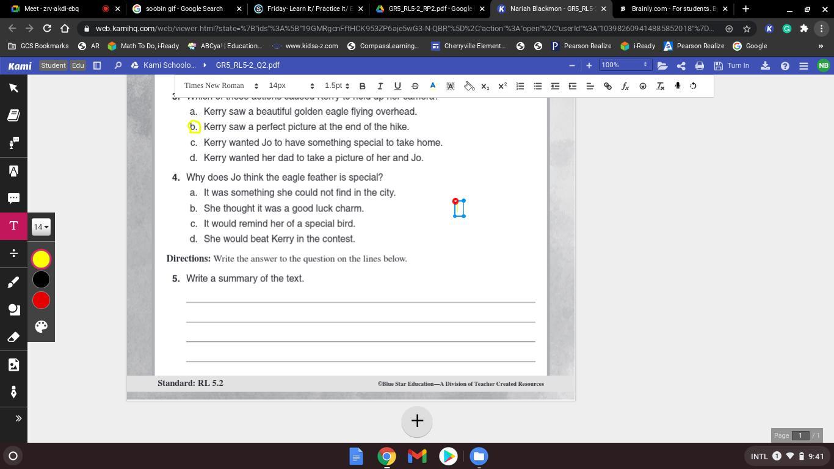The image size is (834, 469).
Task: Select the Text Box tool
Action: point(13,226)
